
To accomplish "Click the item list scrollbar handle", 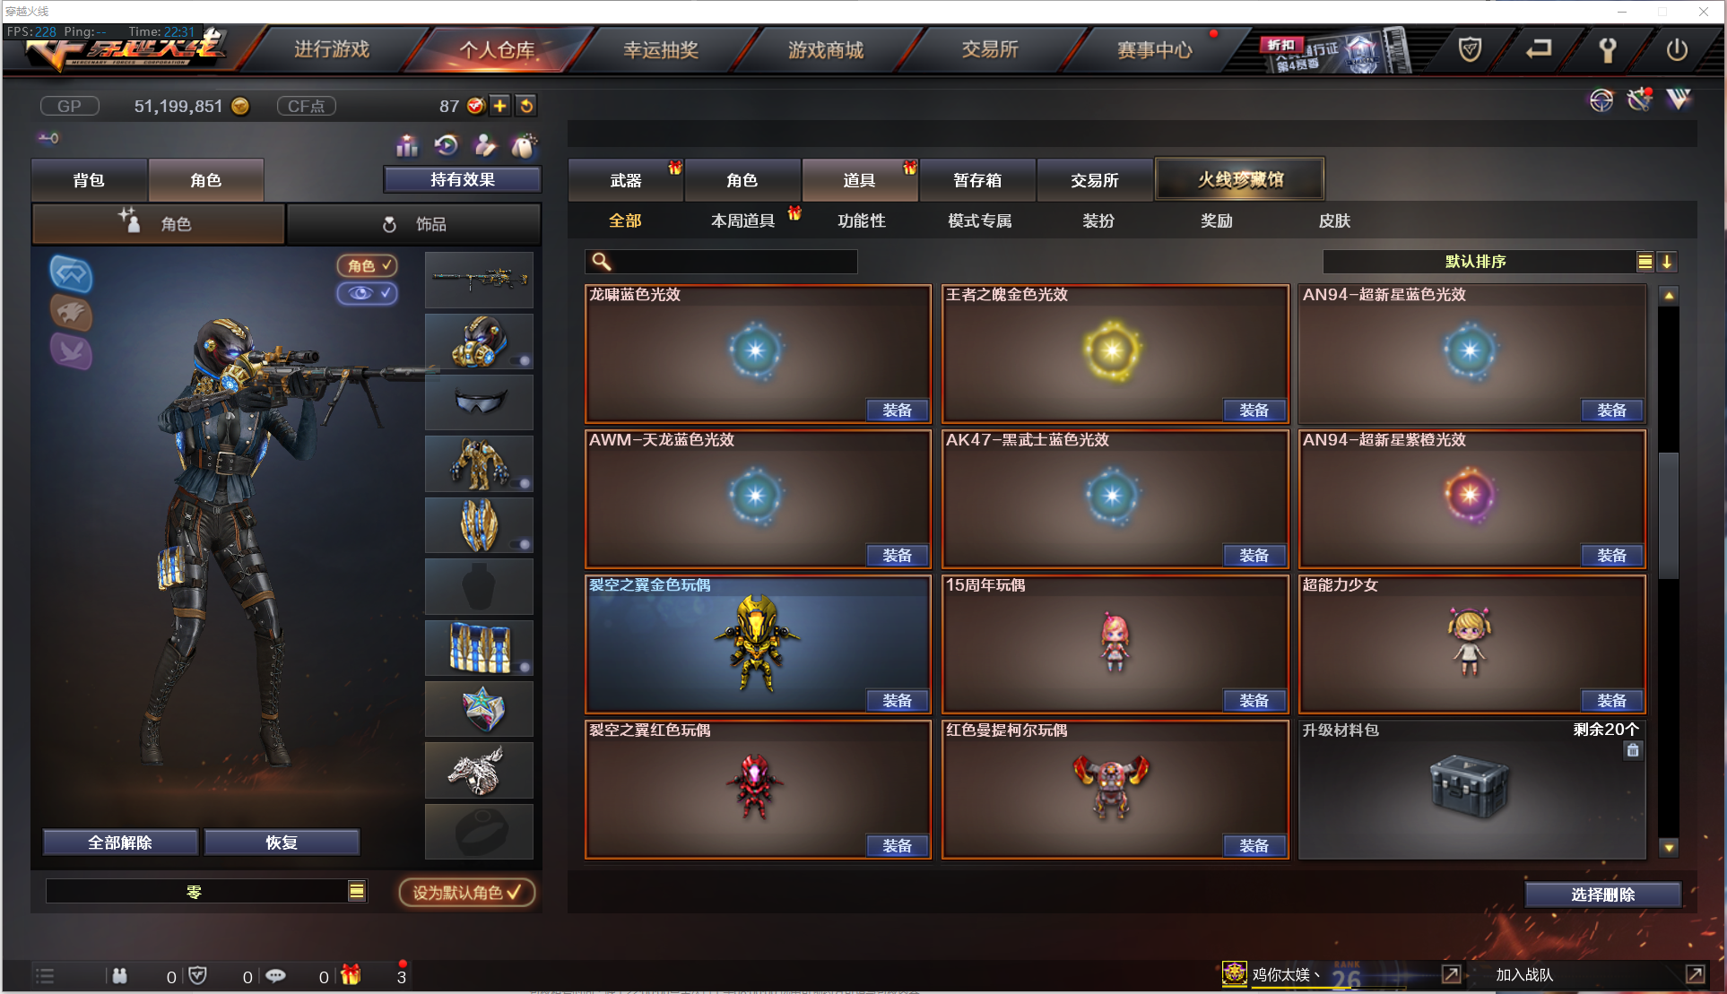I will (x=1668, y=515).
